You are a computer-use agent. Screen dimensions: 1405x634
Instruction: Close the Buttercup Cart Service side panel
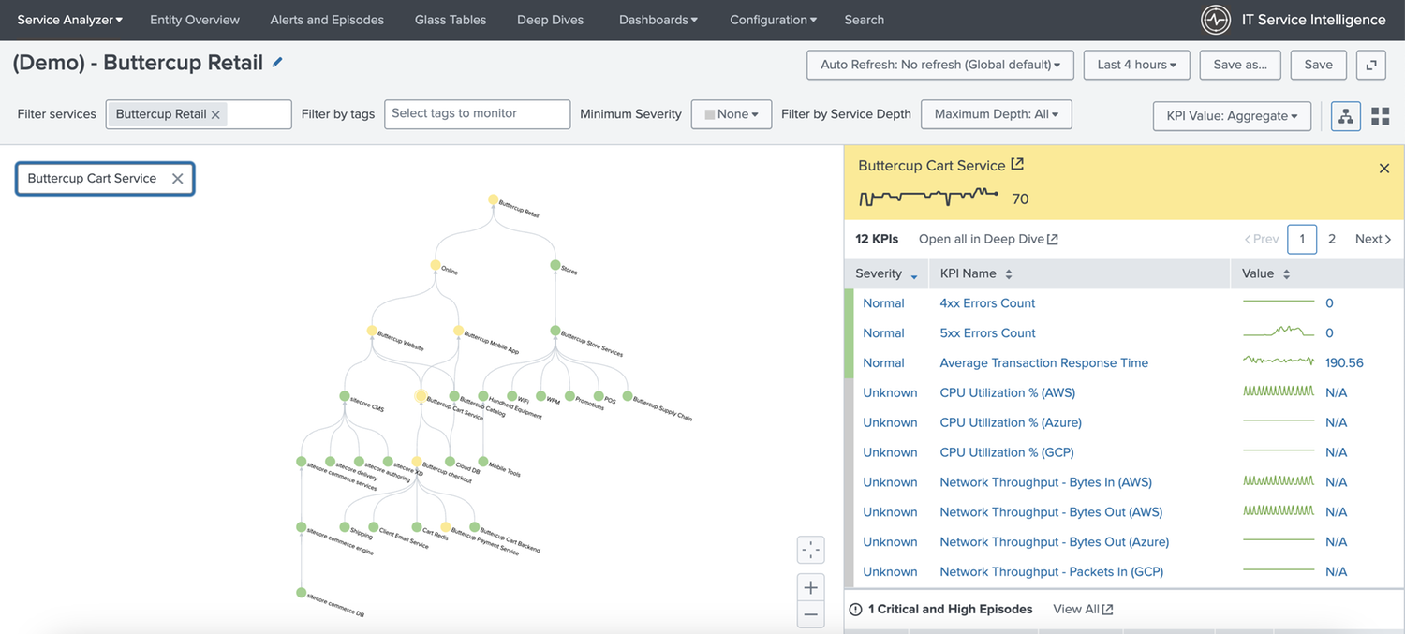[1384, 169]
